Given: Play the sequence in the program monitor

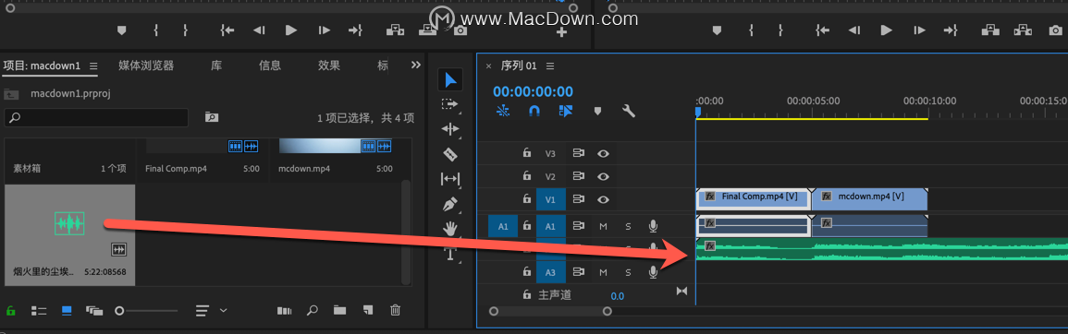Looking at the screenshot, I should 886,30.
